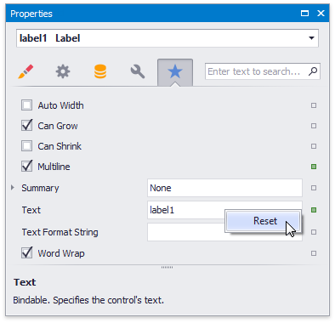Click the Text Format String property marker

pos(314,232)
